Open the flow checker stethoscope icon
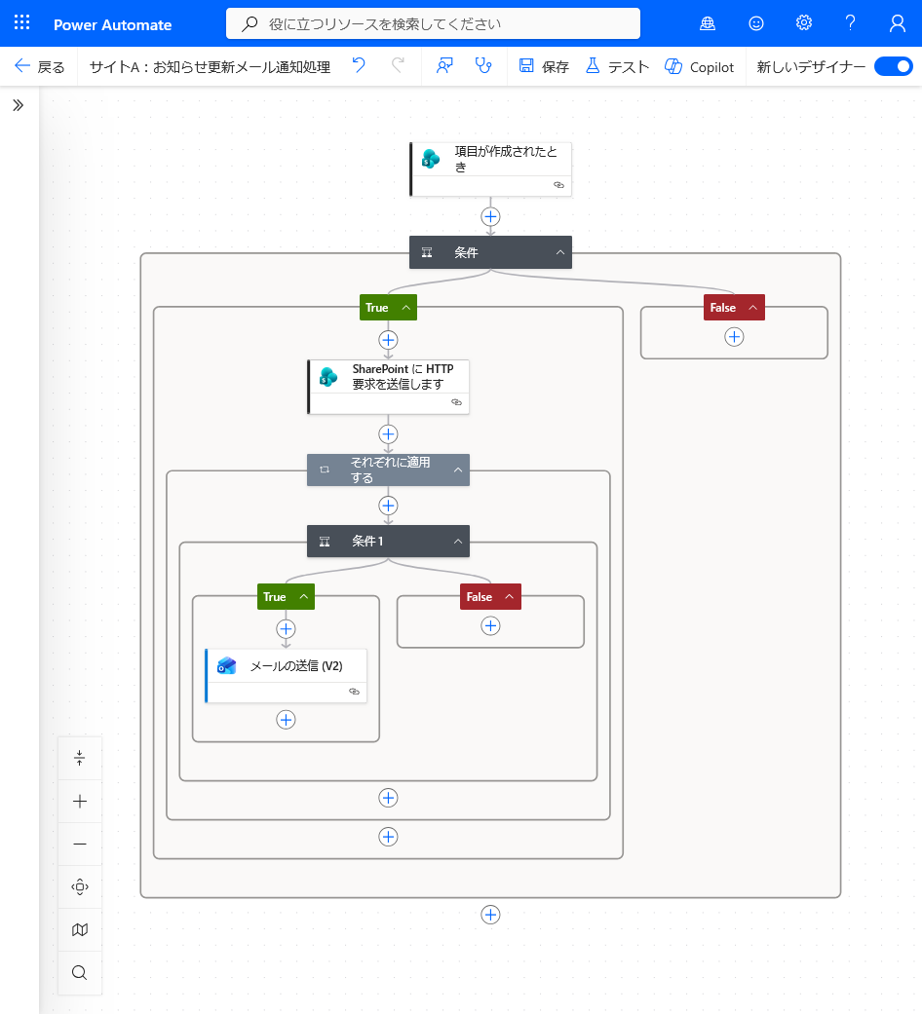Screen dimensions: 922x1014 [x=482, y=66]
